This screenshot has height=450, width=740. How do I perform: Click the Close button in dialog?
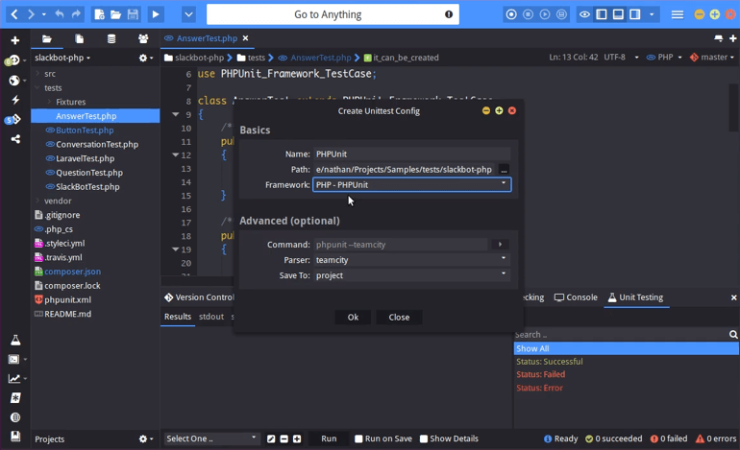pos(399,318)
